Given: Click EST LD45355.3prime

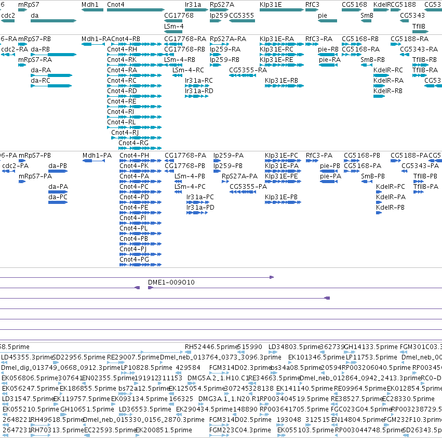Looking at the screenshot, I should click(28, 357).
